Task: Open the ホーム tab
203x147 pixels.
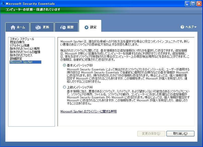Action: click(x=17, y=27)
